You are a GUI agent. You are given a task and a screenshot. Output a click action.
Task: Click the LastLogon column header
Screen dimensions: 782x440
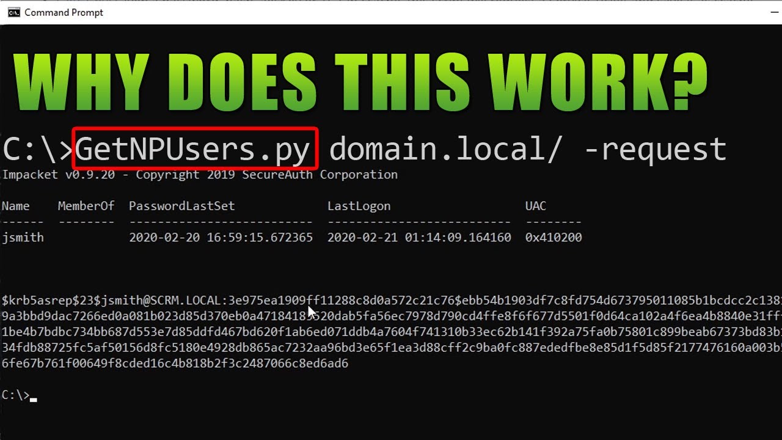point(359,206)
